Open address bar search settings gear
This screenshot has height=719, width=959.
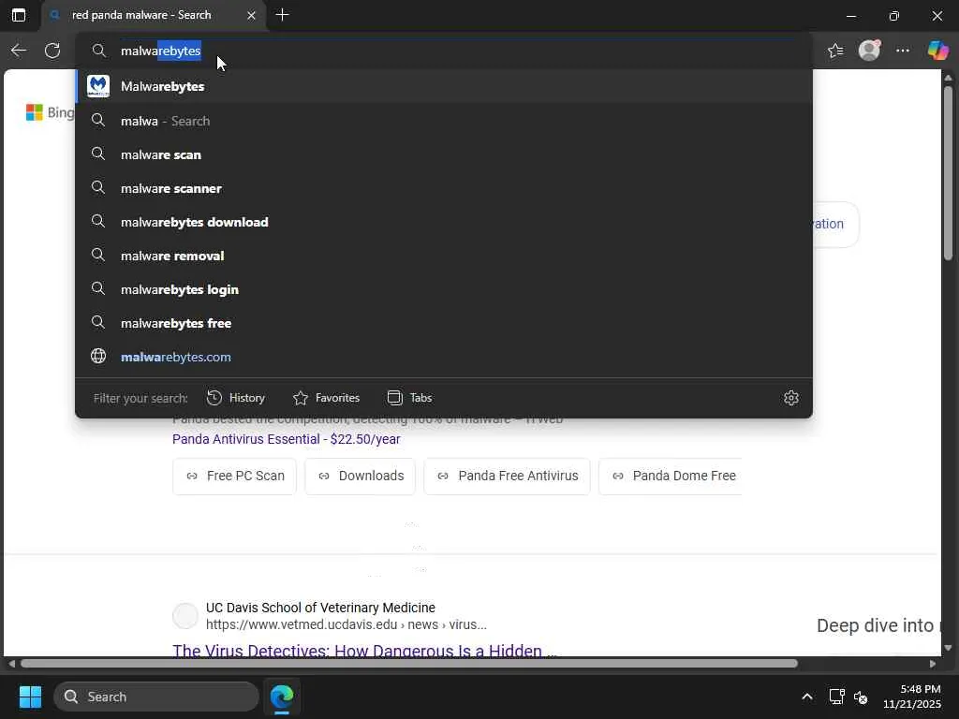click(790, 398)
